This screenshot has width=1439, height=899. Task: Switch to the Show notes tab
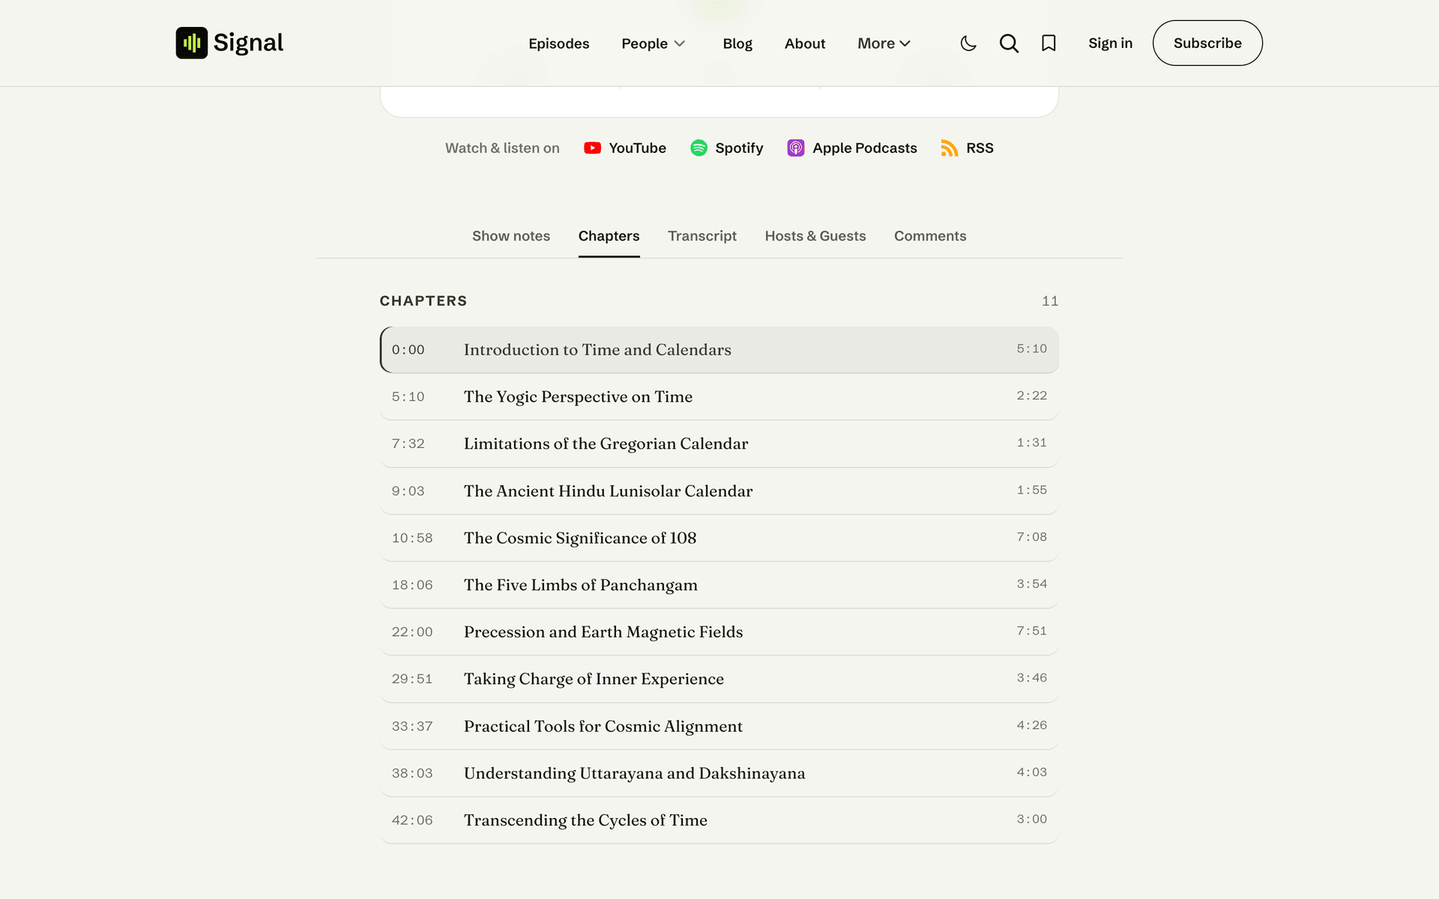point(511,236)
